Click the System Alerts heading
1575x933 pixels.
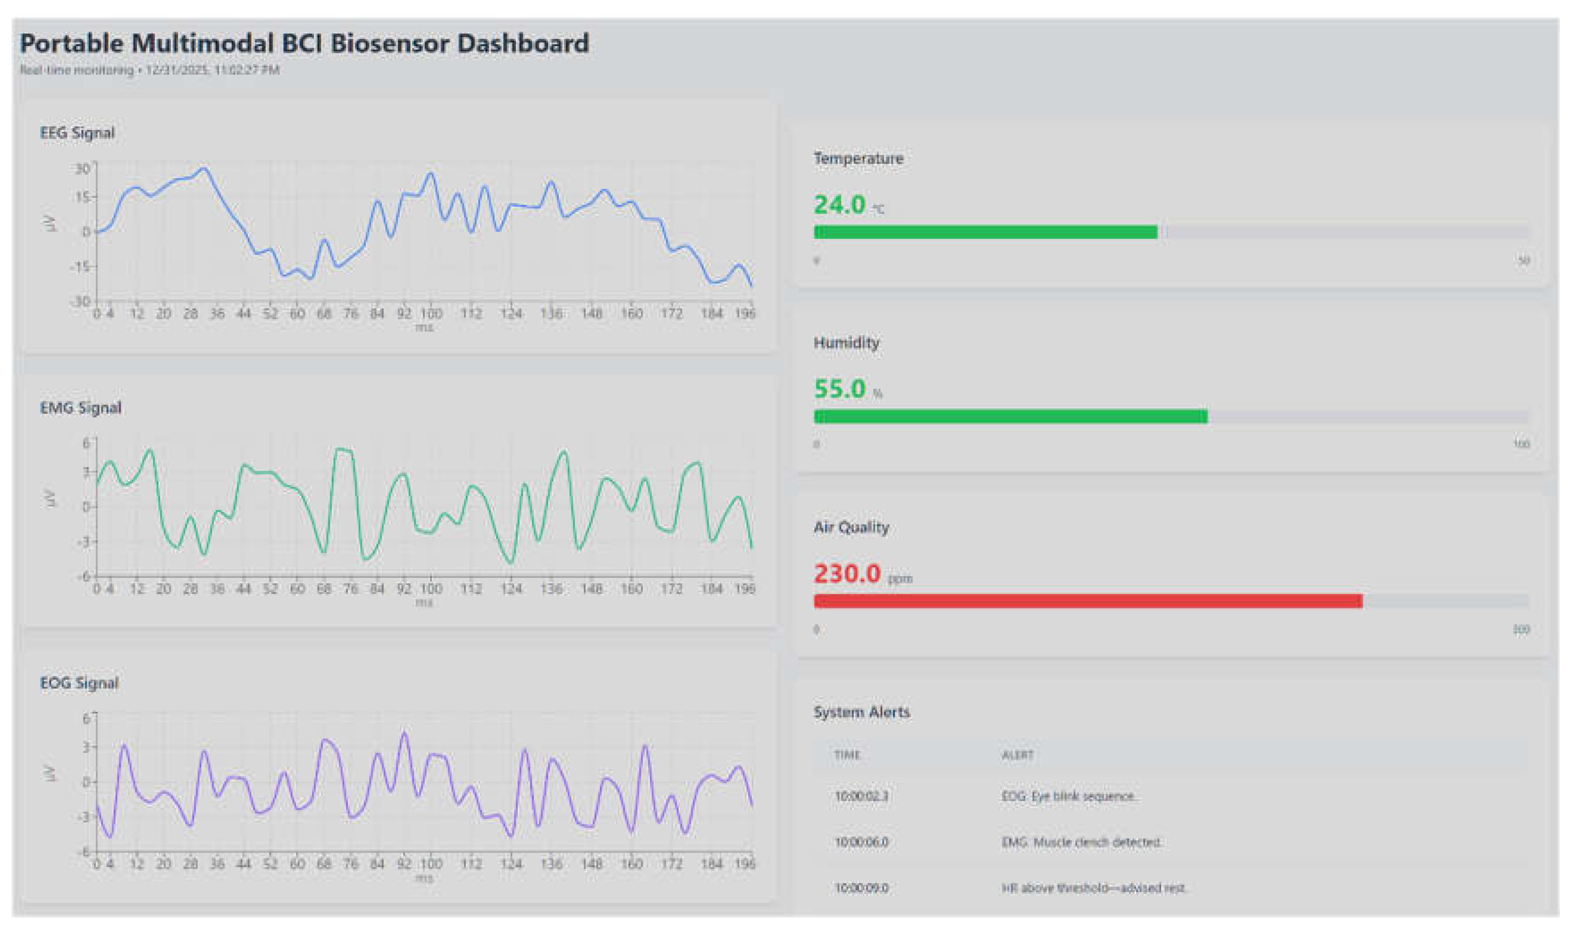click(x=861, y=712)
